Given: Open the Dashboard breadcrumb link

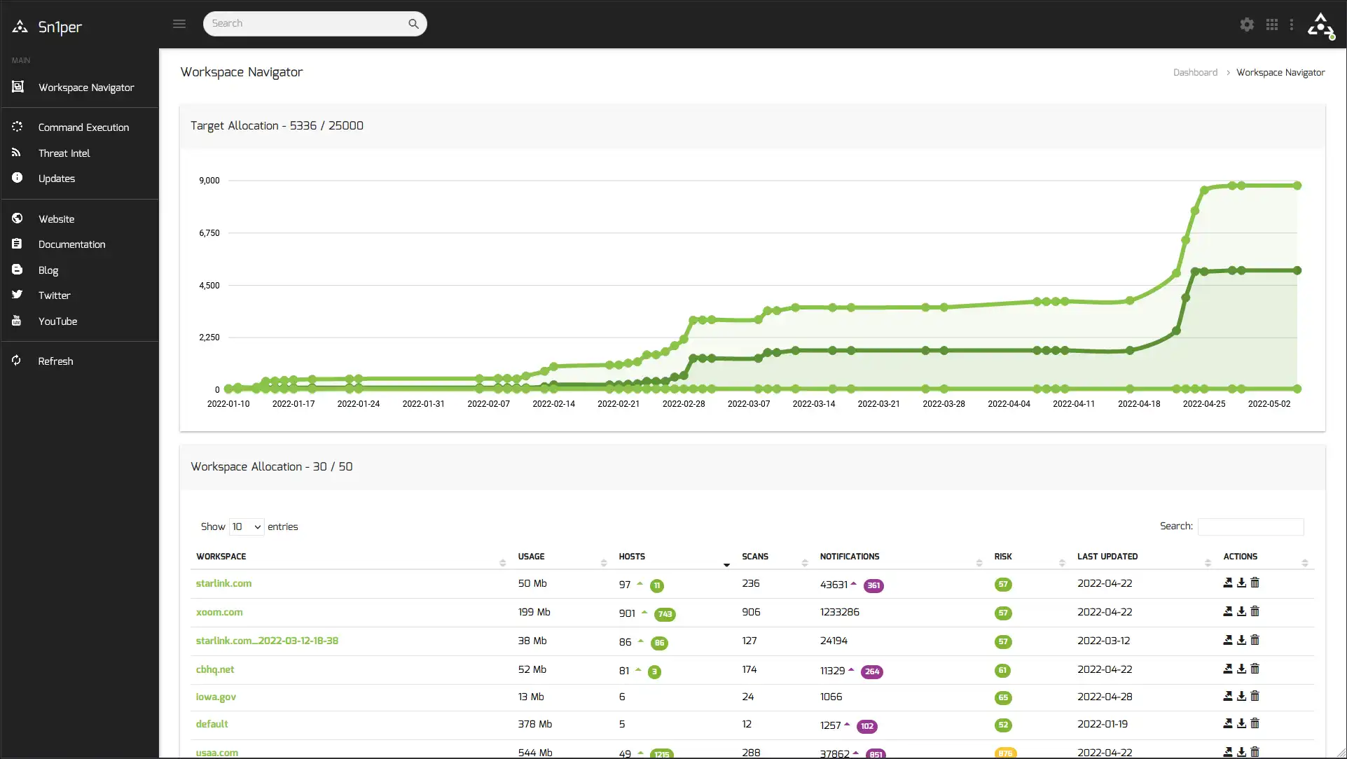Looking at the screenshot, I should pos(1195,72).
